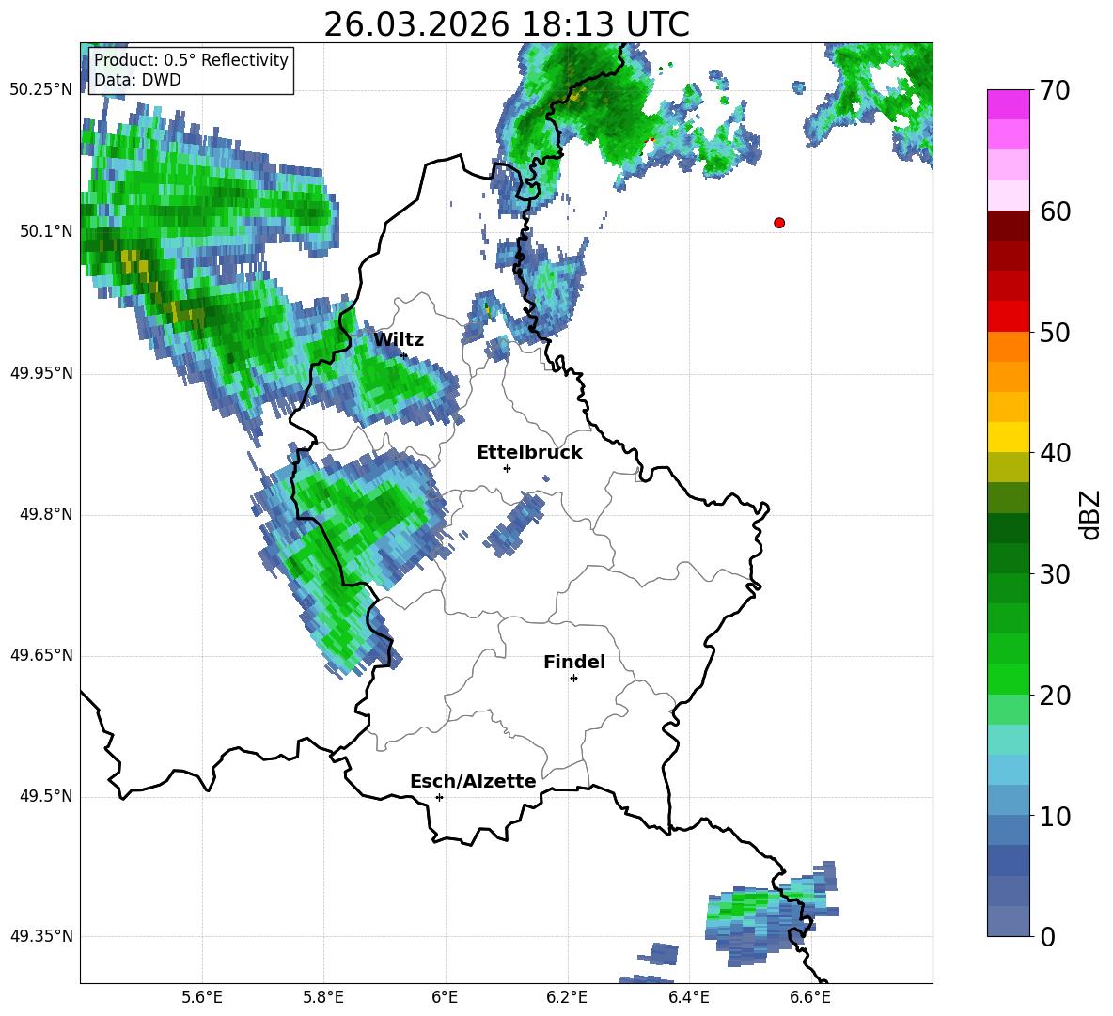
Task: Select the Wiltz city label
Action: point(399,340)
